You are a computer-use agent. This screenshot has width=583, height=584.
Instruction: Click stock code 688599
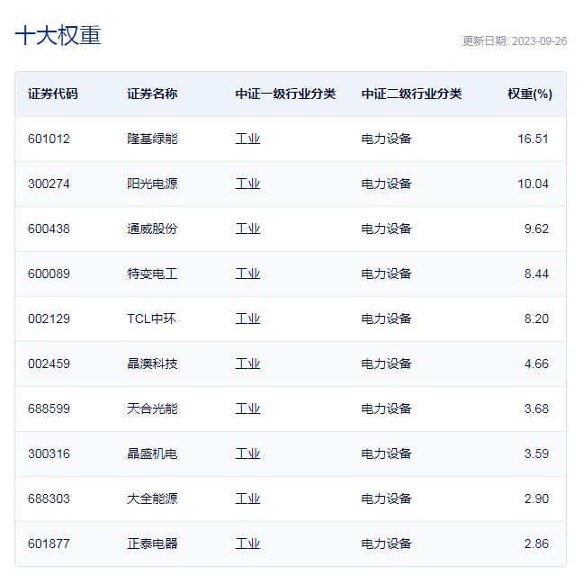(49, 409)
